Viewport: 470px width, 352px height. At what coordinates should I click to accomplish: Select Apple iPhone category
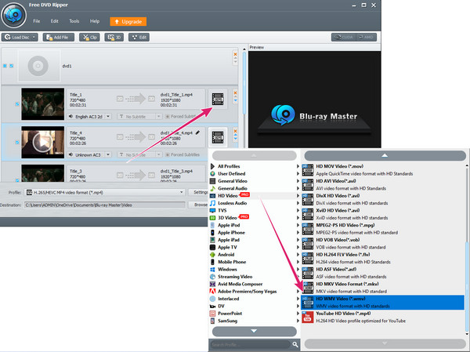click(255, 233)
